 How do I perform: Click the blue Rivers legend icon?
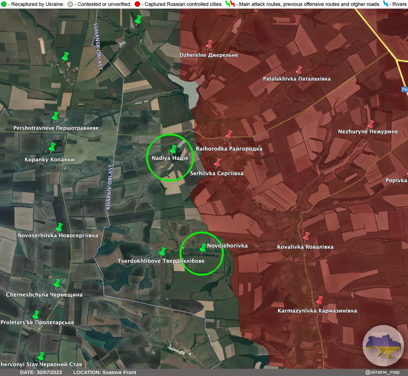point(386,4)
